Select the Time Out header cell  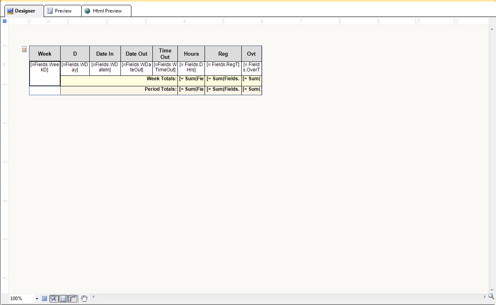(x=165, y=54)
